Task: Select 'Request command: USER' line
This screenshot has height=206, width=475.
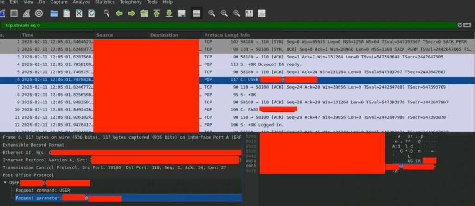Action: [43, 190]
